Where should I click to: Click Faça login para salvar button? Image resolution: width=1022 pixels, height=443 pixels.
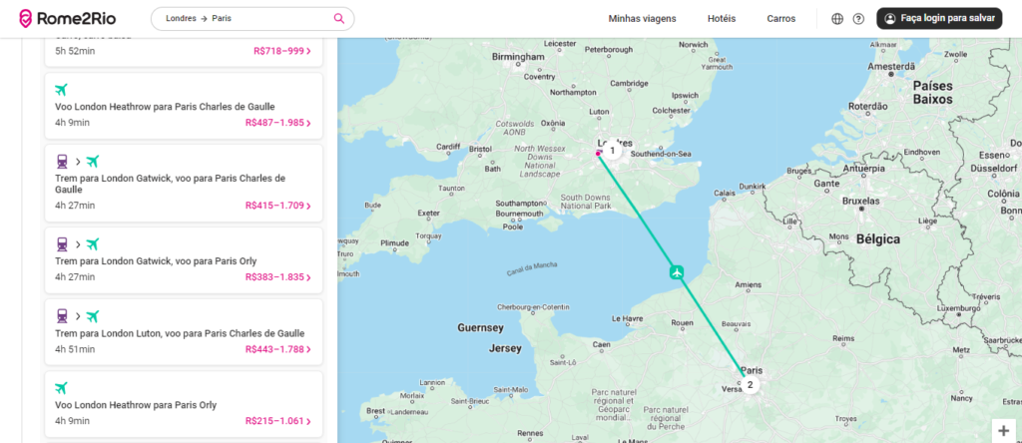[938, 18]
